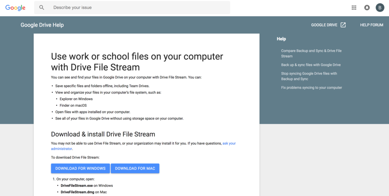Click Open files with apps installed bullet

(x=93, y=112)
